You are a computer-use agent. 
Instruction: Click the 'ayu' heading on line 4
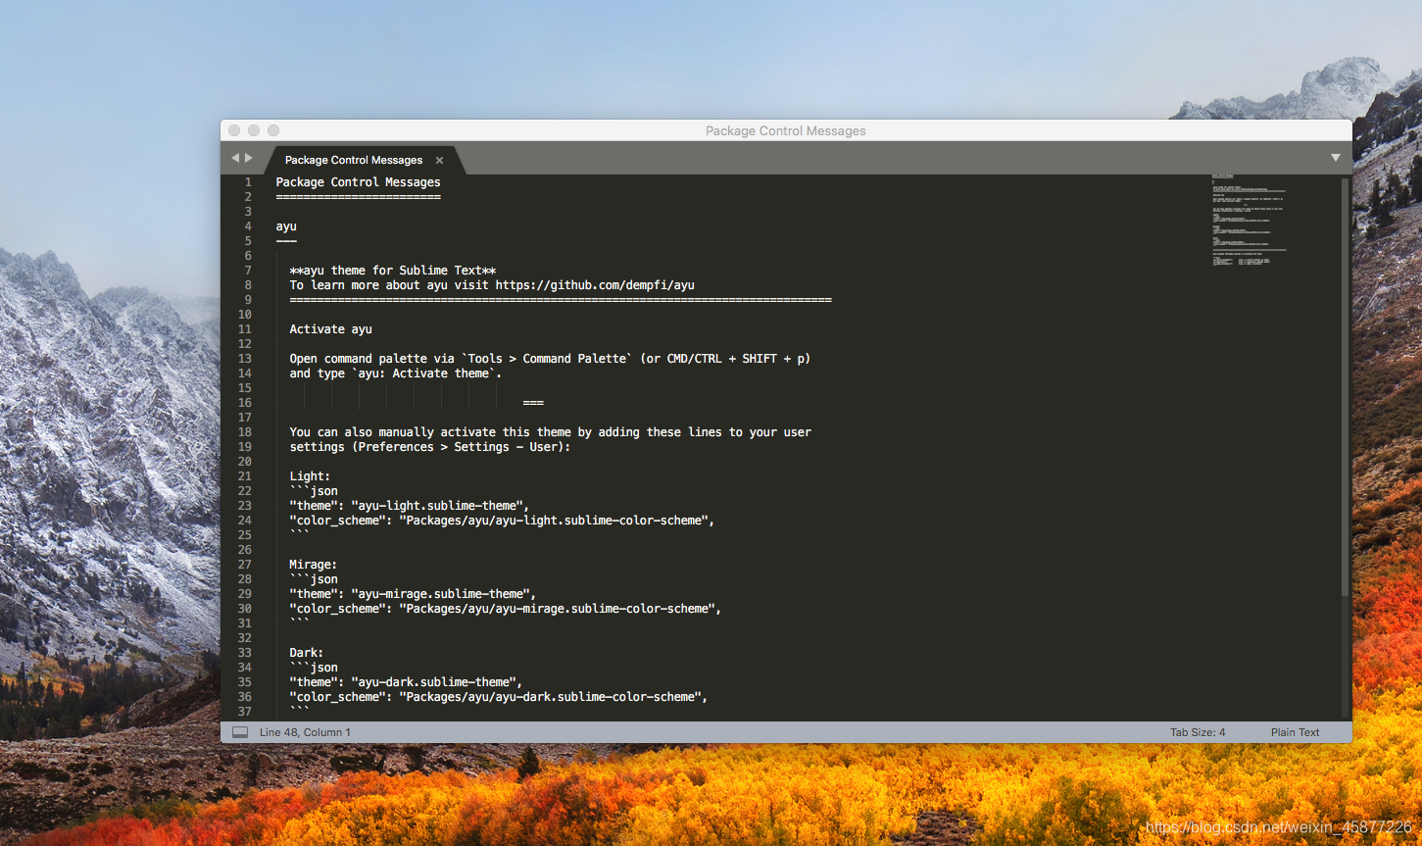(x=286, y=226)
